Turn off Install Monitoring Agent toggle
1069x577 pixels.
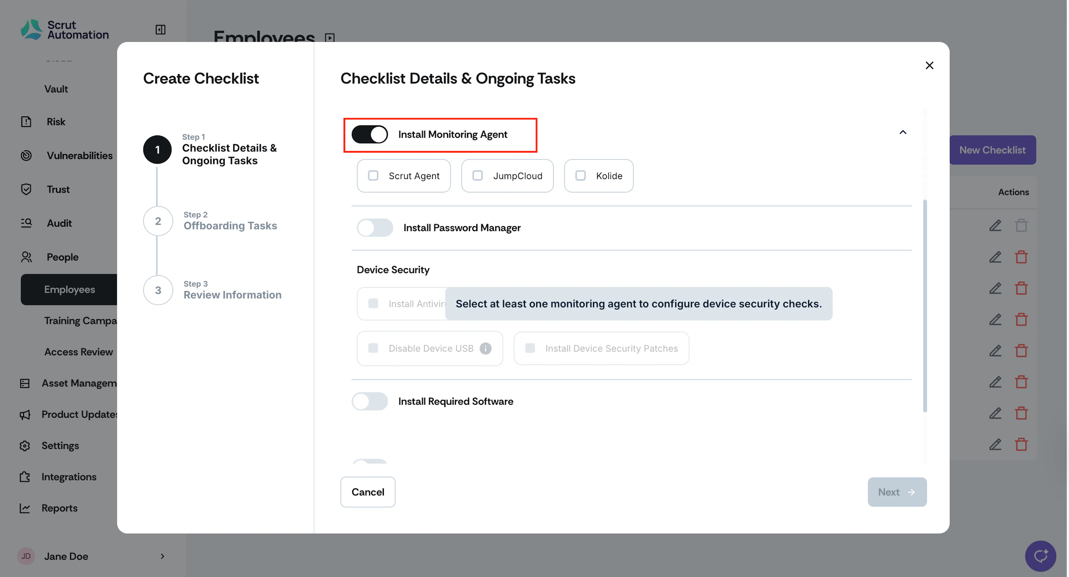(369, 135)
